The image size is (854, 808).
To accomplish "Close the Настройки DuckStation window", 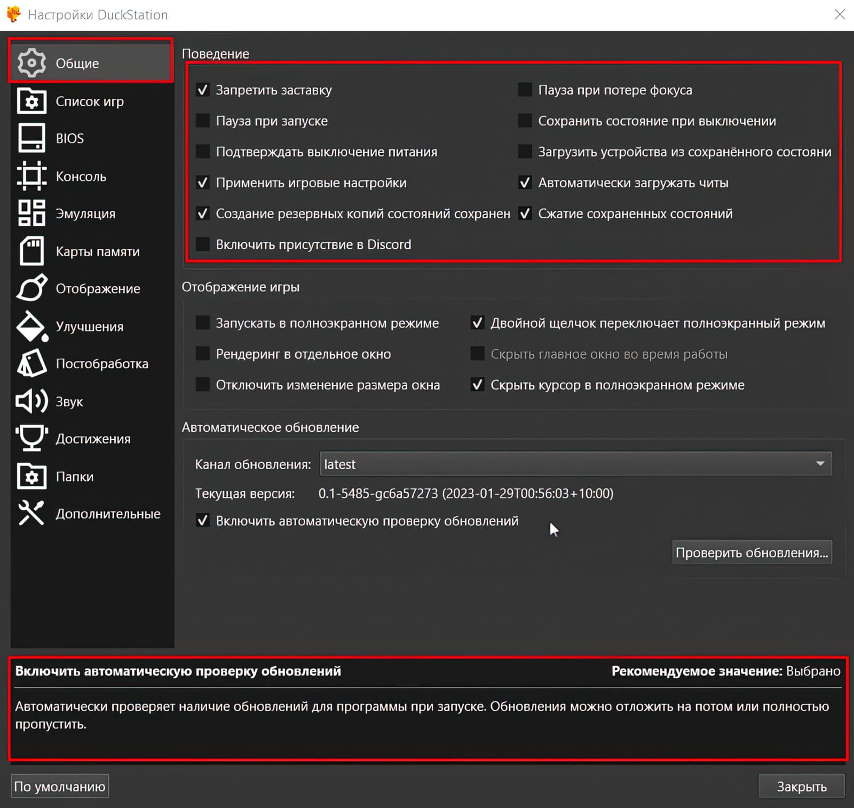I will (x=840, y=14).
